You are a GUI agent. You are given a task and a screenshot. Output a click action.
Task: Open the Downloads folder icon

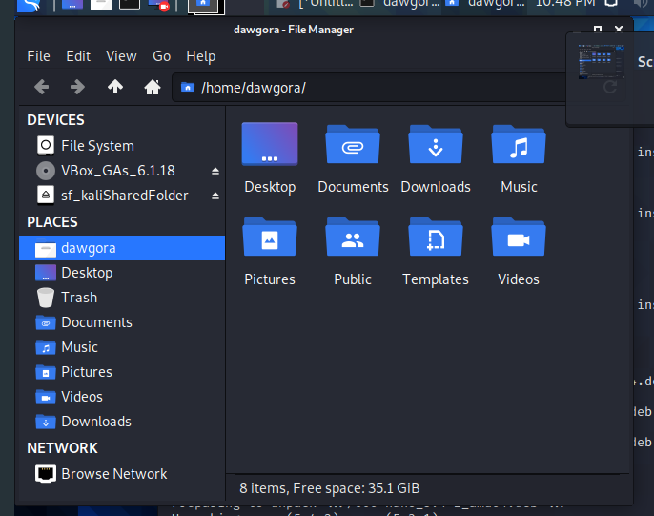click(436, 146)
